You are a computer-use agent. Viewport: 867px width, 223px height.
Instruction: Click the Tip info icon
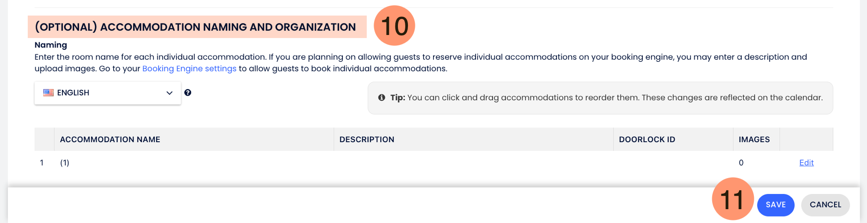point(381,98)
